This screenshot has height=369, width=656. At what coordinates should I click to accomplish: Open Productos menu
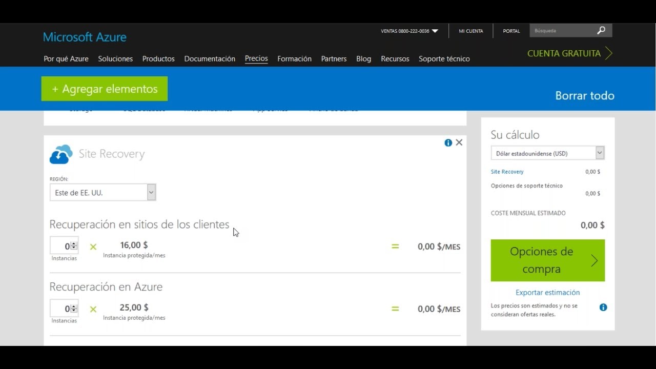coord(158,59)
